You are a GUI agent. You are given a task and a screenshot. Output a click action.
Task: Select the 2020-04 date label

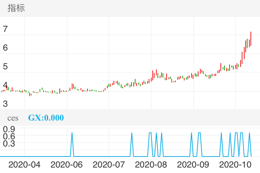pyautogui.click(x=24, y=165)
